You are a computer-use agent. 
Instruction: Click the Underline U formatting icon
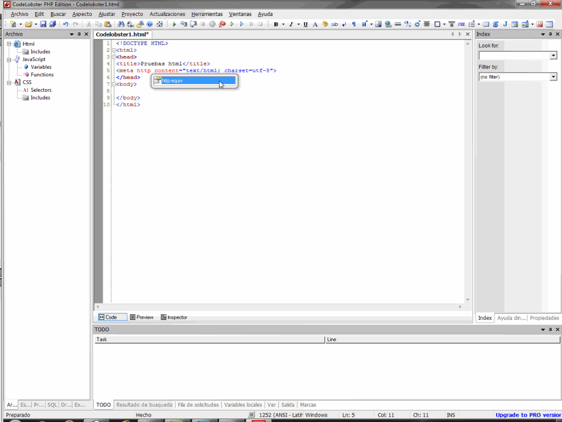pyautogui.click(x=305, y=24)
